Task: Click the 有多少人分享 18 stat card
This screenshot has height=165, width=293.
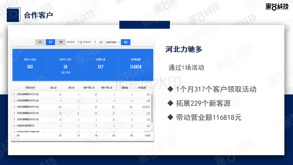Action: (65, 65)
